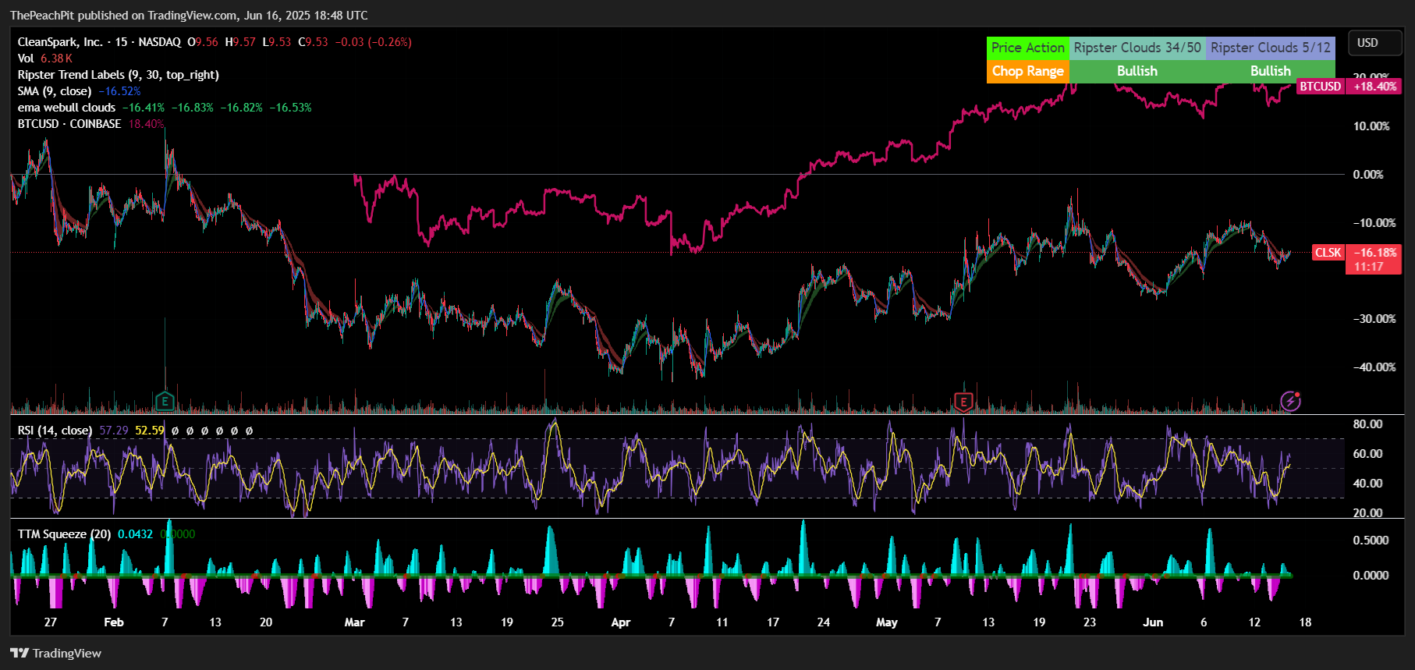Select the Vol indicator legend
Viewport: 1415px width, 670px height.
[26, 58]
